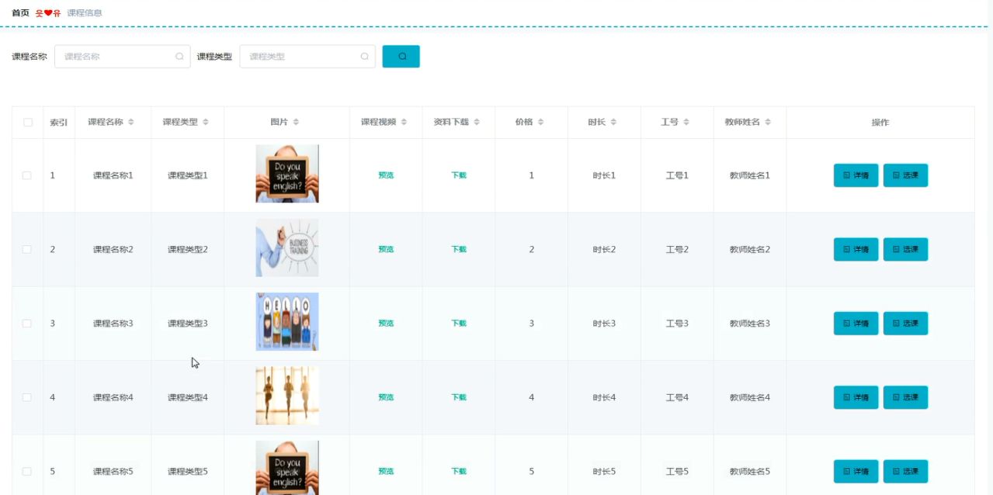Tick the select-all header checkbox
Viewport: 993px width, 495px height.
pyautogui.click(x=28, y=123)
